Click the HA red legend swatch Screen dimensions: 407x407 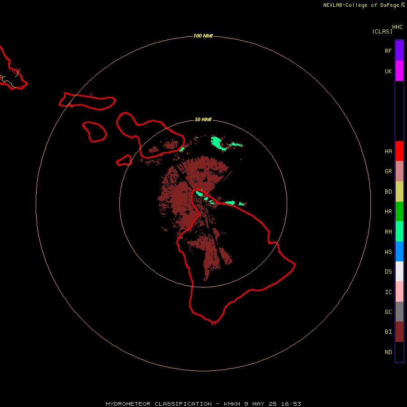[399, 151]
